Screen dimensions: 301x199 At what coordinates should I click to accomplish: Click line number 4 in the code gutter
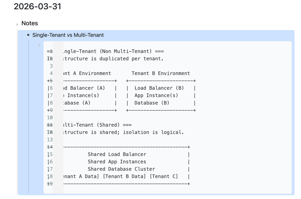[x=51, y=73]
